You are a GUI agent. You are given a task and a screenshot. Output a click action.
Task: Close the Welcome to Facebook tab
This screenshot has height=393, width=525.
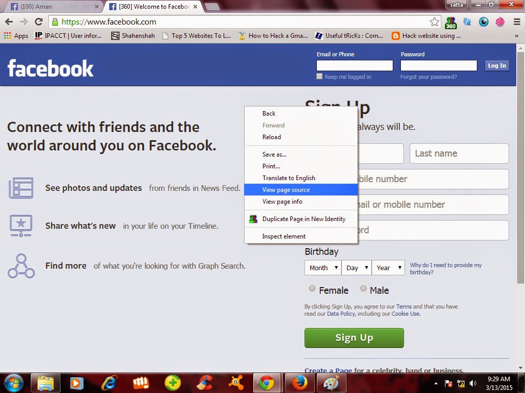point(195,7)
